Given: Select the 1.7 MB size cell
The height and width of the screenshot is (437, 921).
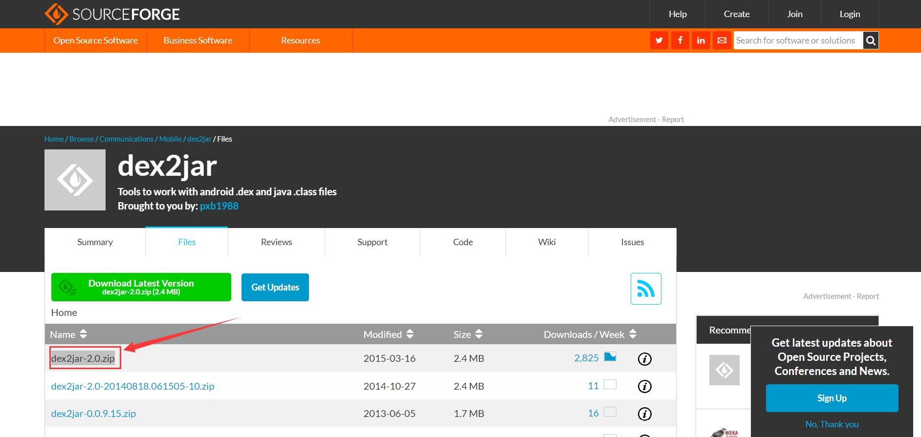Looking at the screenshot, I should 469,414.
